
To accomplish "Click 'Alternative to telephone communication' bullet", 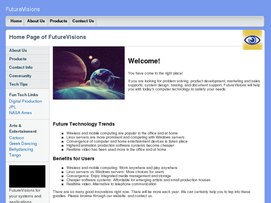I will click(111, 184).
